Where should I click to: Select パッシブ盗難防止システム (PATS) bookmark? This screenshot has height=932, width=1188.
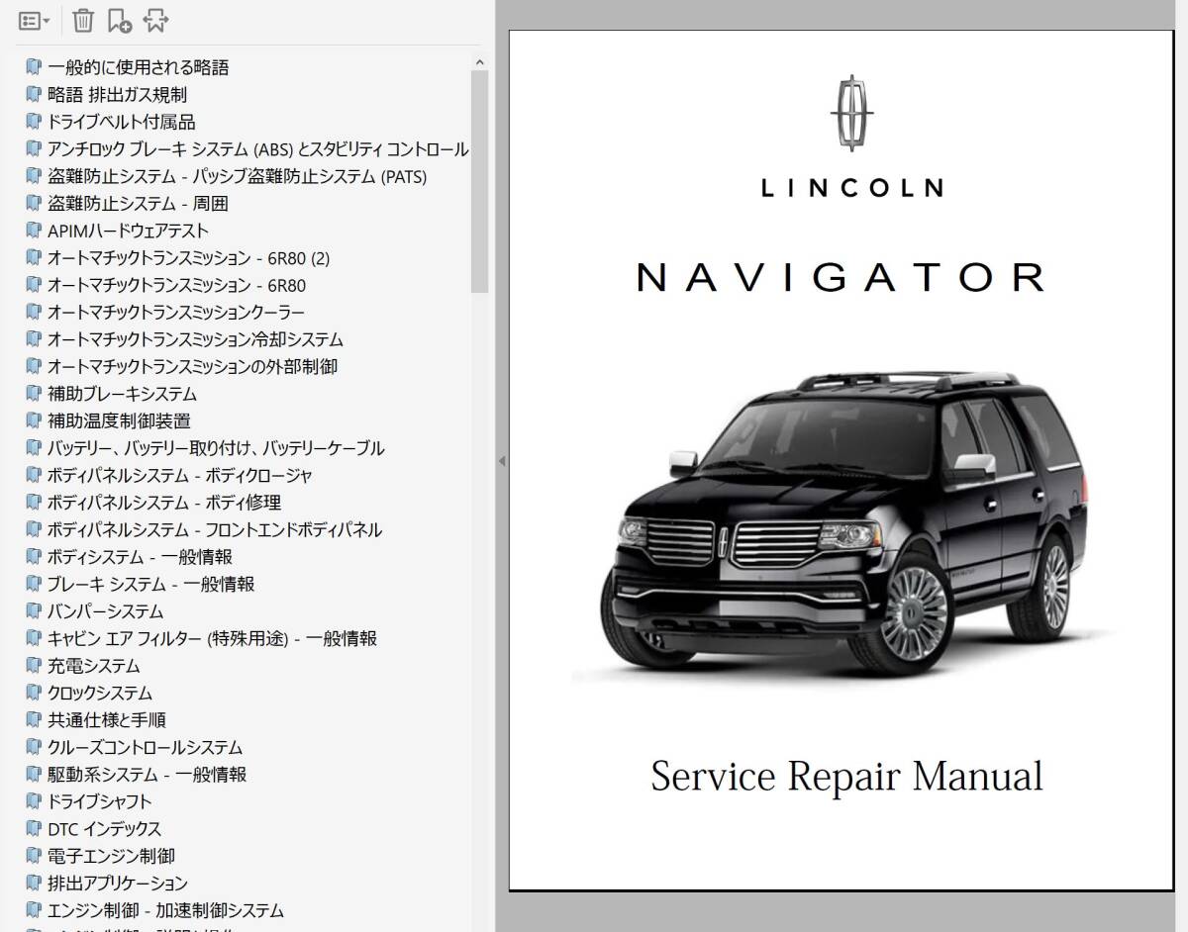238,176
